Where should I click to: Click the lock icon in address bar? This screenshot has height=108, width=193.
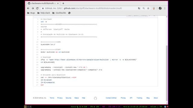click(43, 8)
